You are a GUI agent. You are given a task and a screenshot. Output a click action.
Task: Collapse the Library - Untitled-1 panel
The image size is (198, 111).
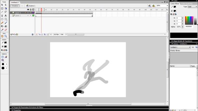172,44
